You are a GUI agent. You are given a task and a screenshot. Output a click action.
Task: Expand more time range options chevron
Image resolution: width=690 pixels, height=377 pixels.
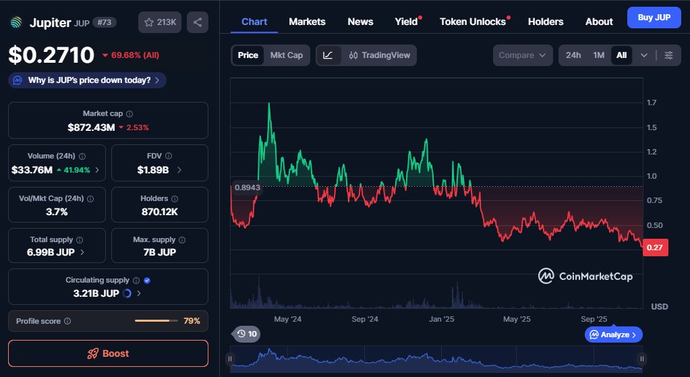[643, 55]
